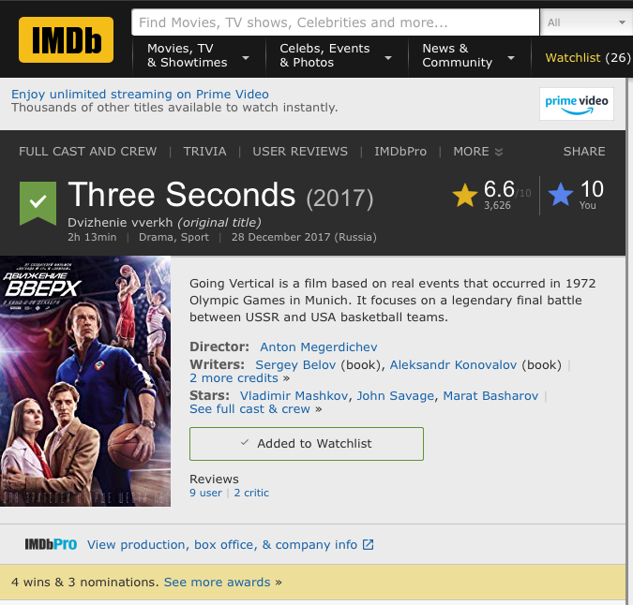The image size is (633, 605).
Task: Click external link icon after company info
Action: [369, 544]
